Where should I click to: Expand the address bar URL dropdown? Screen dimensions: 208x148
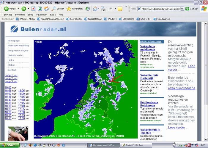pyautogui.click(x=182, y=9)
